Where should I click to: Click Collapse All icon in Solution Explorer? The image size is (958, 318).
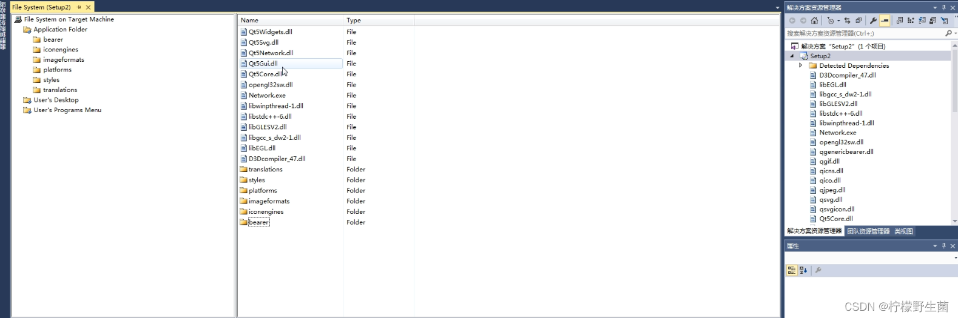[858, 21]
